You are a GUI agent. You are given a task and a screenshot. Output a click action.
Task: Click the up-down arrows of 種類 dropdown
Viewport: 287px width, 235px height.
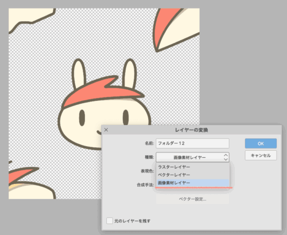click(x=226, y=157)
